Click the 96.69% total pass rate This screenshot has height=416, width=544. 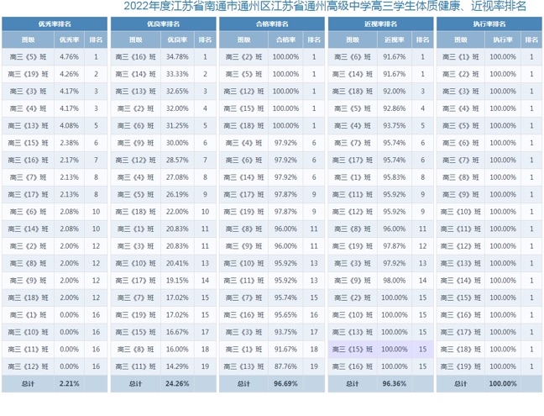[x=285, y=383]
